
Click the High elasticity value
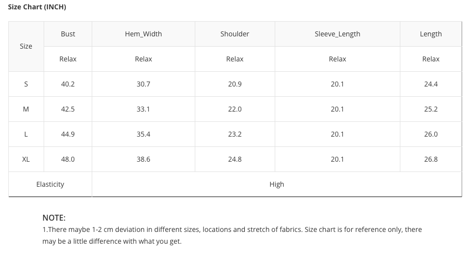pos(277,184)
